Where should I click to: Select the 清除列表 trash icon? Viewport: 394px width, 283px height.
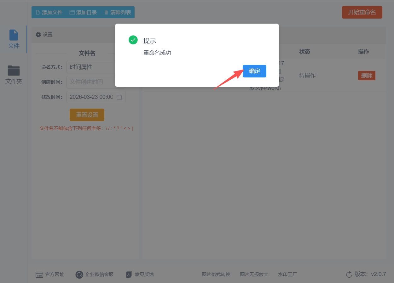point(106,12)
